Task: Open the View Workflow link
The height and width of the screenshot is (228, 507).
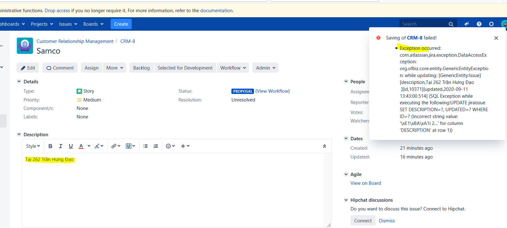Action: (272, 91)
